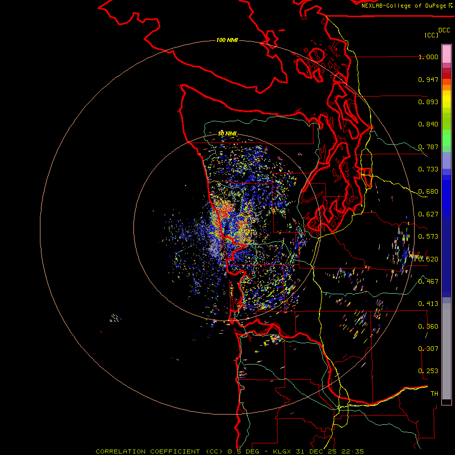Select the 0.947 scale value

(428, 79)
